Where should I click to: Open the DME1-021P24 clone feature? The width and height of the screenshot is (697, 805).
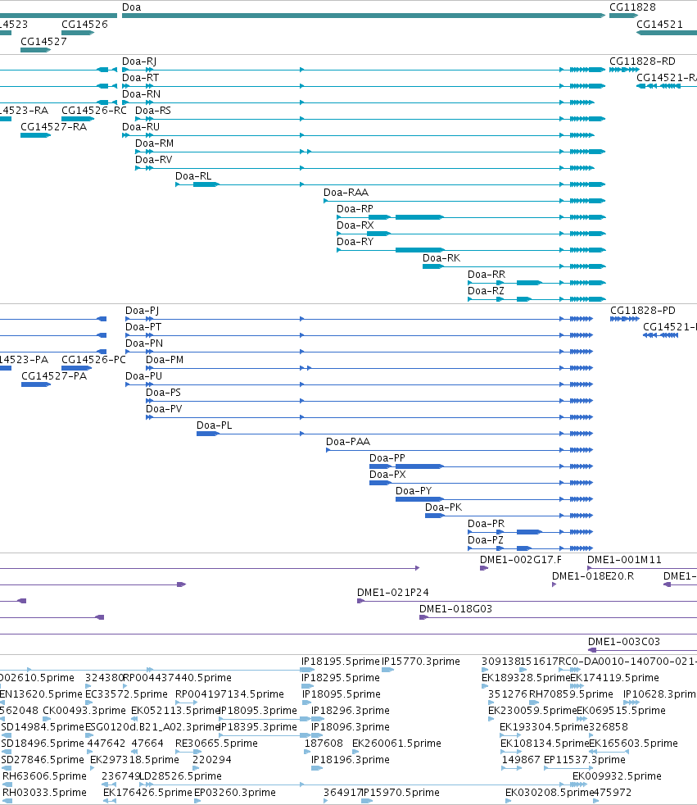coord(393,593)
